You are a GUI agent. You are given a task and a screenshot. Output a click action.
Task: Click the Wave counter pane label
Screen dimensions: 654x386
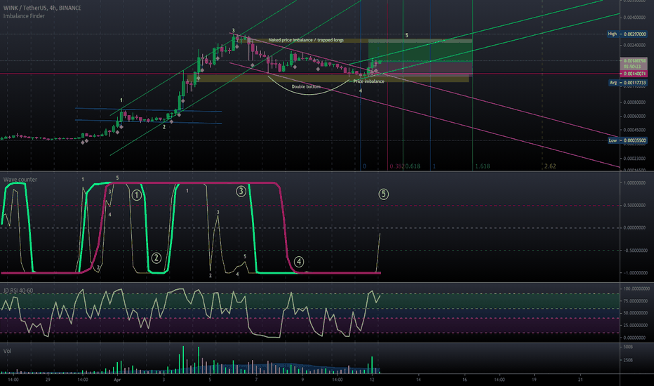pos(20,180)
